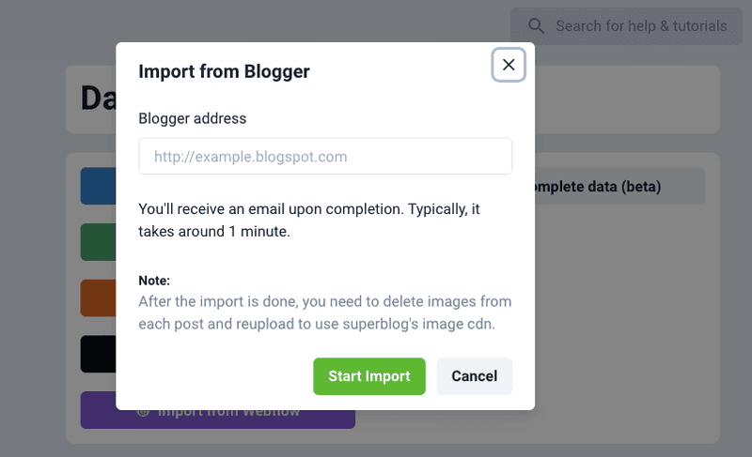Click the magnifying glass search icon
Viewport: 752px width, 457px height.
(x=536, y=26)
